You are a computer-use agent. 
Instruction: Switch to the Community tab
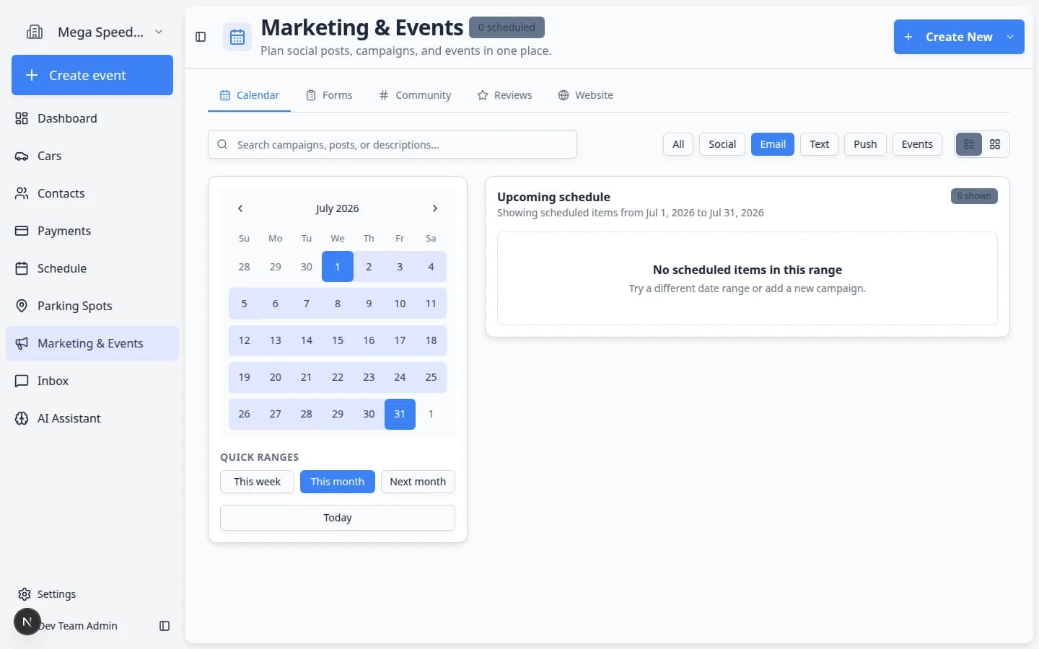(415, 95)
